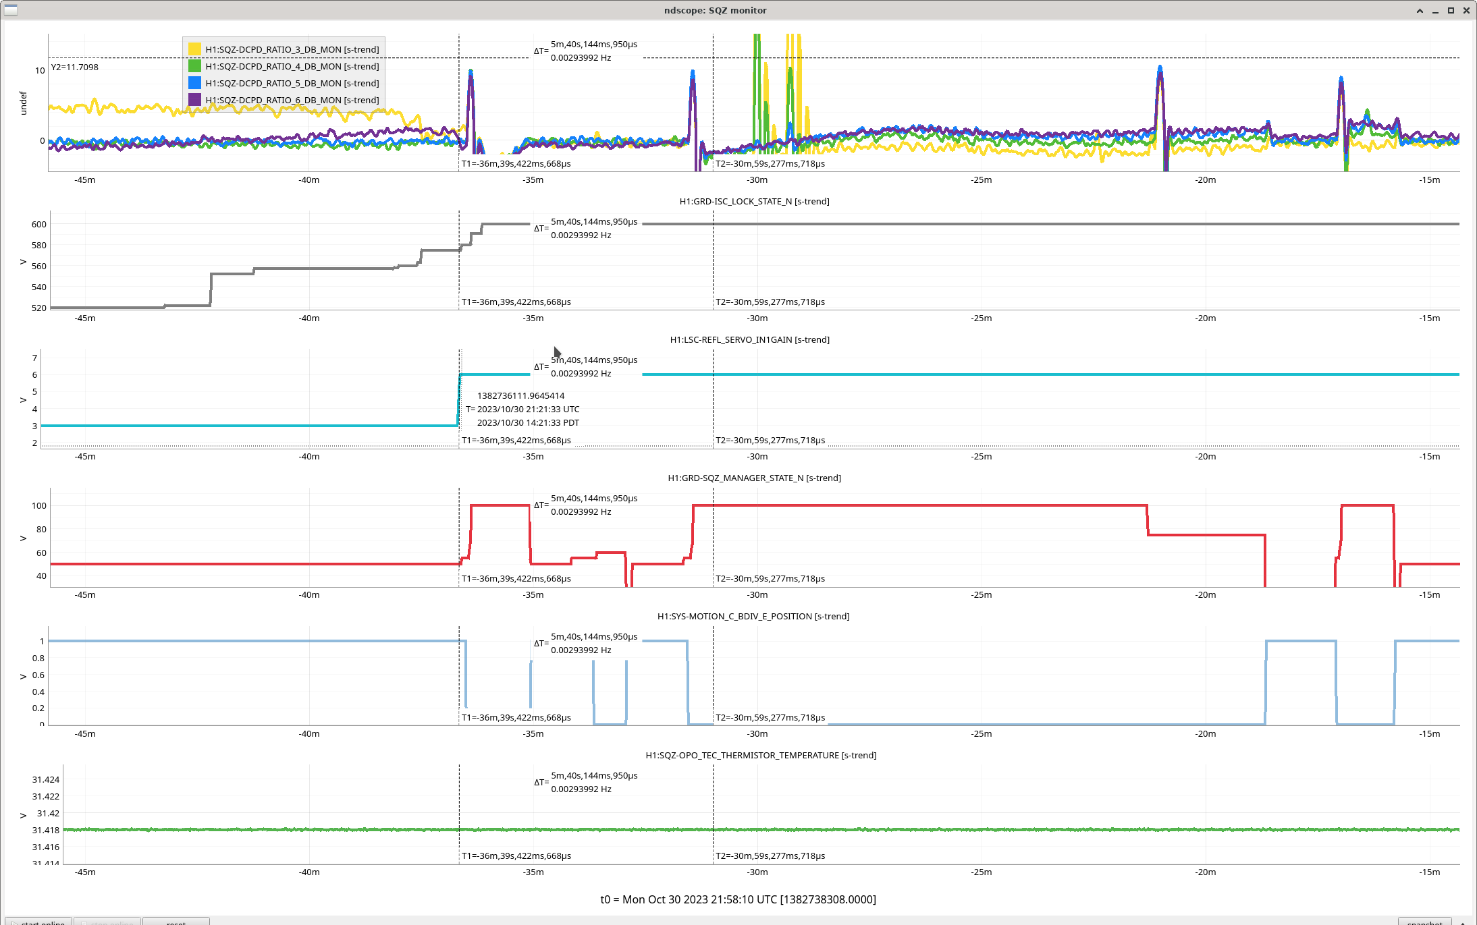Click the Y2=11.7098 horizontal cursor label

75,67
